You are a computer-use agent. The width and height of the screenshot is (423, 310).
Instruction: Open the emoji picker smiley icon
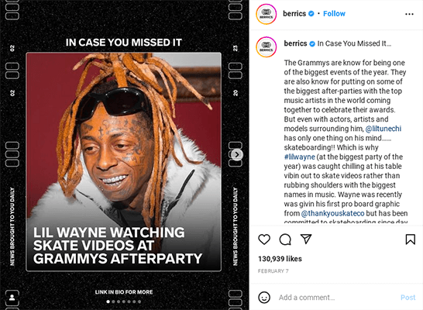click(264, 298)
